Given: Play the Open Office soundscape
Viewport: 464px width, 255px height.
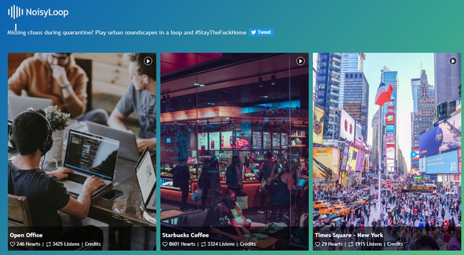Looking at the screenshot, I should pos(148,61).
